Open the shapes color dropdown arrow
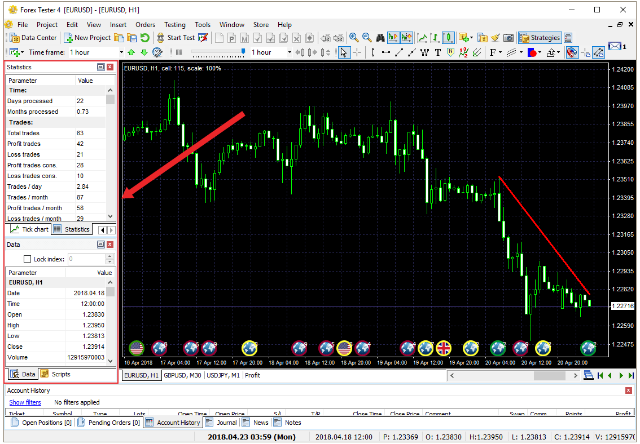The width and height of the screenshot is (640, 444). [540, 52]
